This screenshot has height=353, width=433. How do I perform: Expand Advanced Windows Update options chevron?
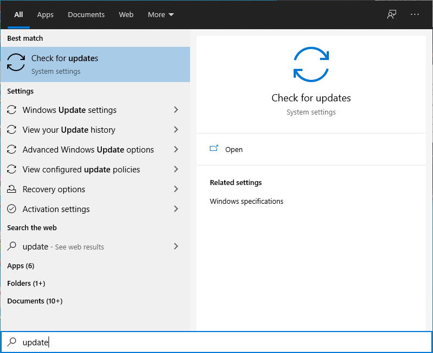[176, 150]
